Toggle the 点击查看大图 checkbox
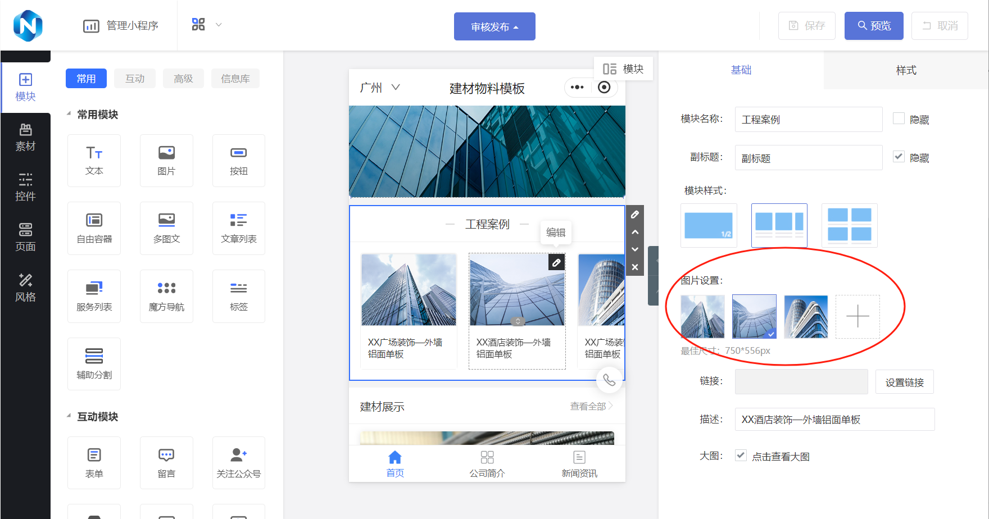The height and width of the screenshot is (519, 989). coord(741,456)
